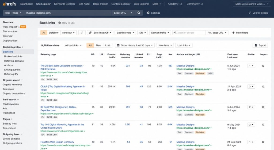Click the Export button
This screenshot has width=274, height=150.
[260, 45]
